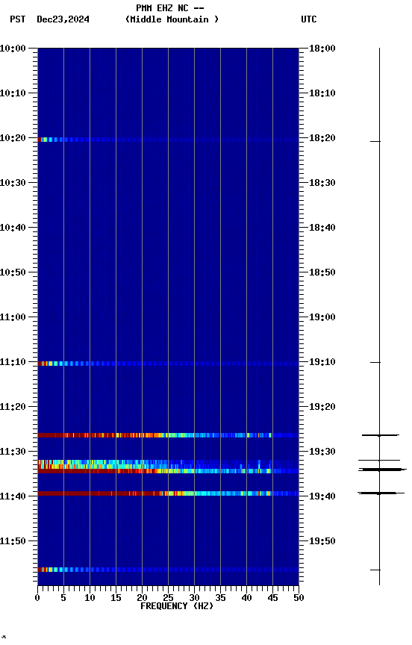Click the seismogram spike near 19:39 UTC

(x=381, y=493)
